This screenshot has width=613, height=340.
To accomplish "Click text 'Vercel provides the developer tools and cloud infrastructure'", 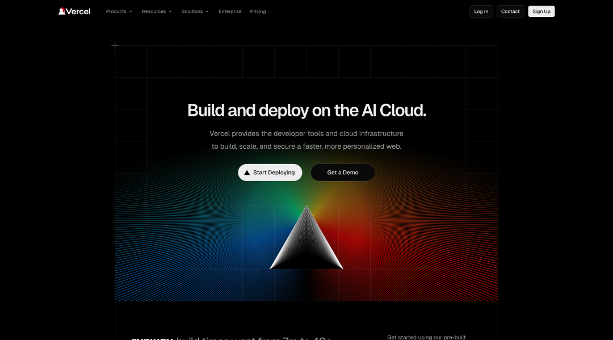I will [306, 133].
